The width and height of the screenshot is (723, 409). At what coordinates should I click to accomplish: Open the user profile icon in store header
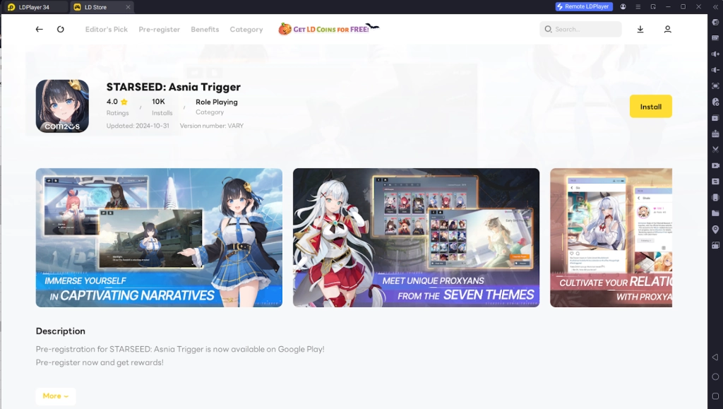[x=667, y=29]
